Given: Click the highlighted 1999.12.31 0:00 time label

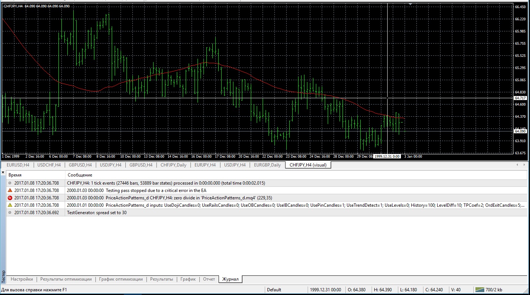Looking at the screenshot, I should (387, 157).
